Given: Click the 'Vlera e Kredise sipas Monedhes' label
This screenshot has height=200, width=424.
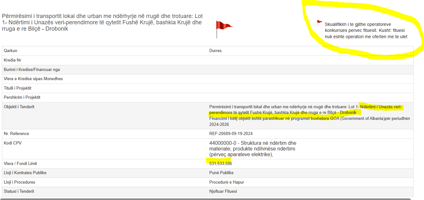Looking at the screenshot, I should (x=33, y=79).
